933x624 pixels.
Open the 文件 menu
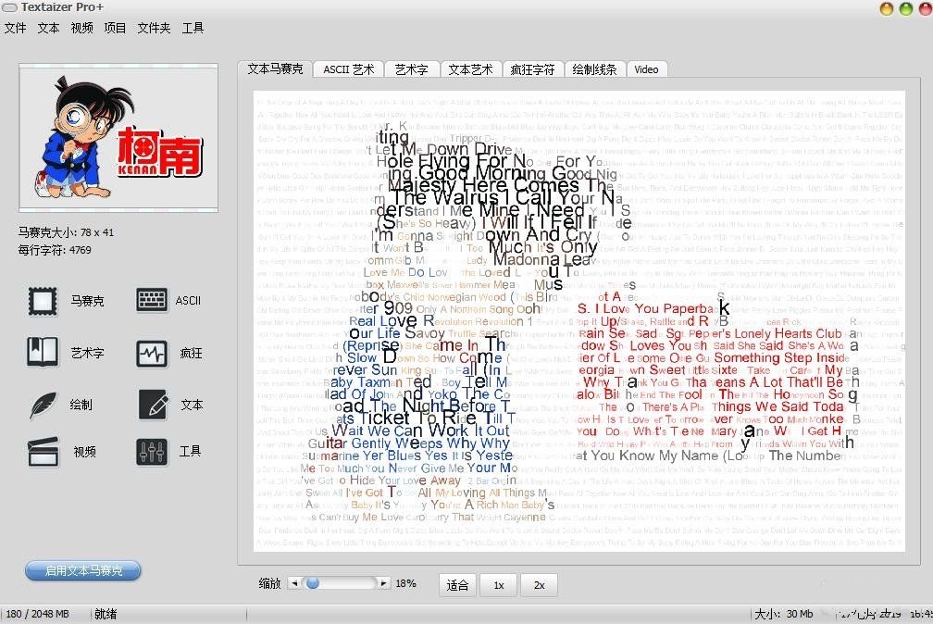(x=15, y=28)
